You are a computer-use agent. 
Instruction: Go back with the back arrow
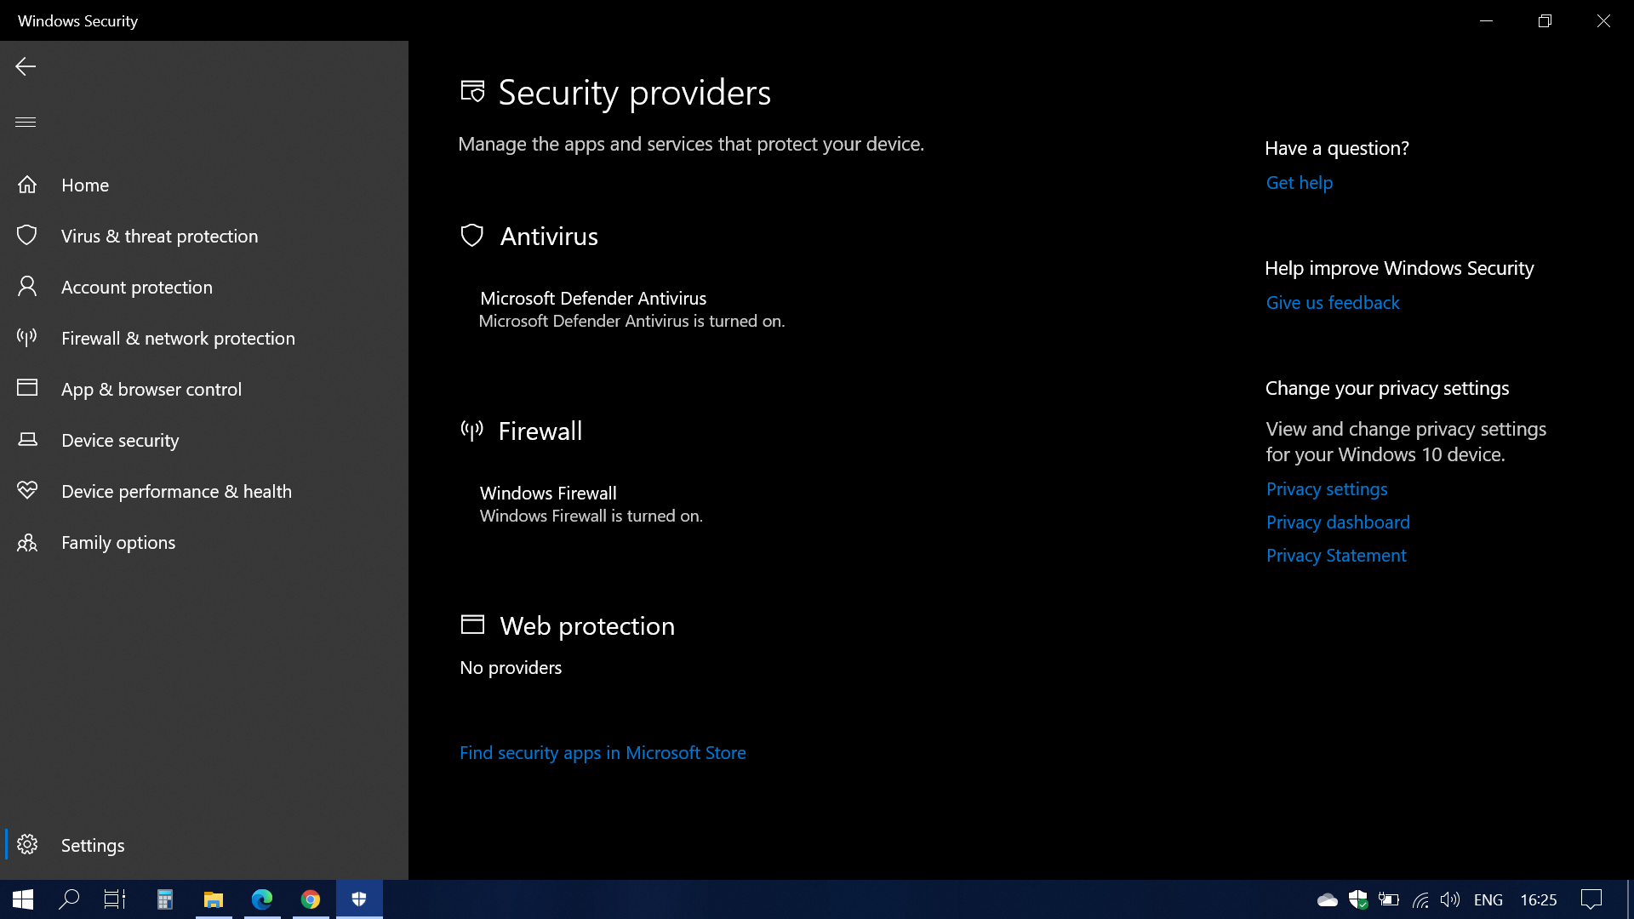tap(26, 66)
